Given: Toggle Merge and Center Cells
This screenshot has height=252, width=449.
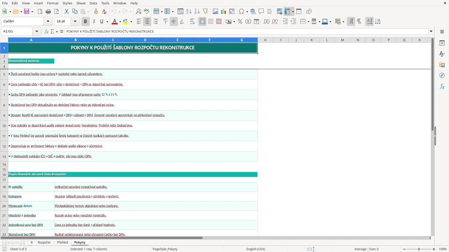Looking at the screenshot, I should tap(202, 22).
